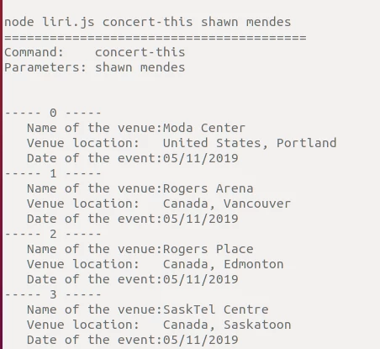Image resolution: width=380 pixels, height=349 pixels.
Task: Click the 'Canada, Edmonton' location text
Action: point(224,264)
